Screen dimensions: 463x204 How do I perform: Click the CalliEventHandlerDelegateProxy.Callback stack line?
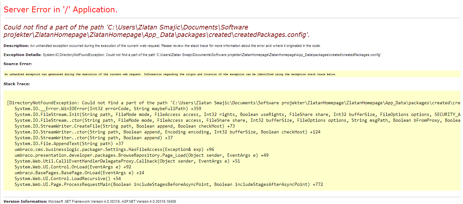coord(127,161)
